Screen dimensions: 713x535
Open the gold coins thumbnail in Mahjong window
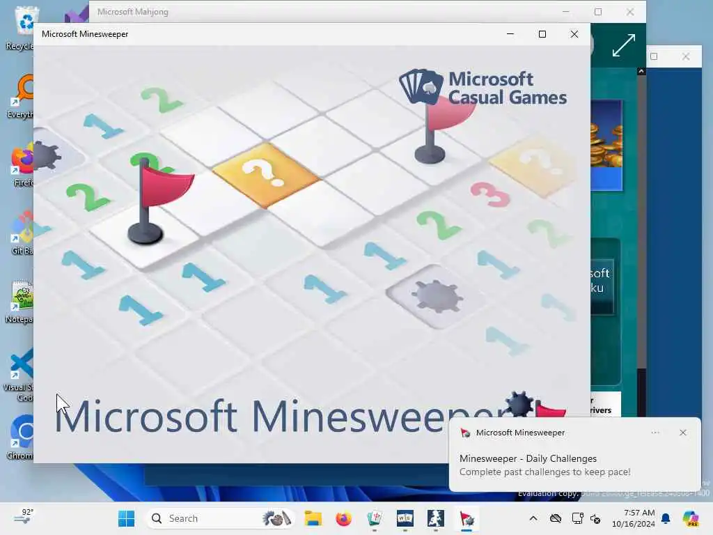pos(606,145)
